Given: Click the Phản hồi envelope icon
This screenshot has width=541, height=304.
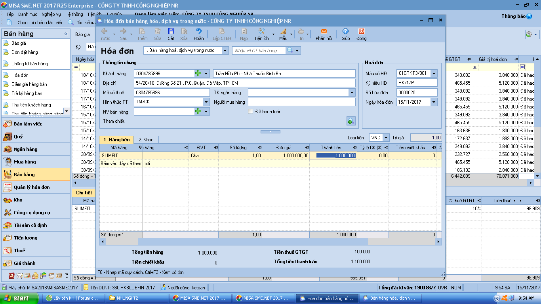Looking at the screenshot, I should click(x=324, y=31).
